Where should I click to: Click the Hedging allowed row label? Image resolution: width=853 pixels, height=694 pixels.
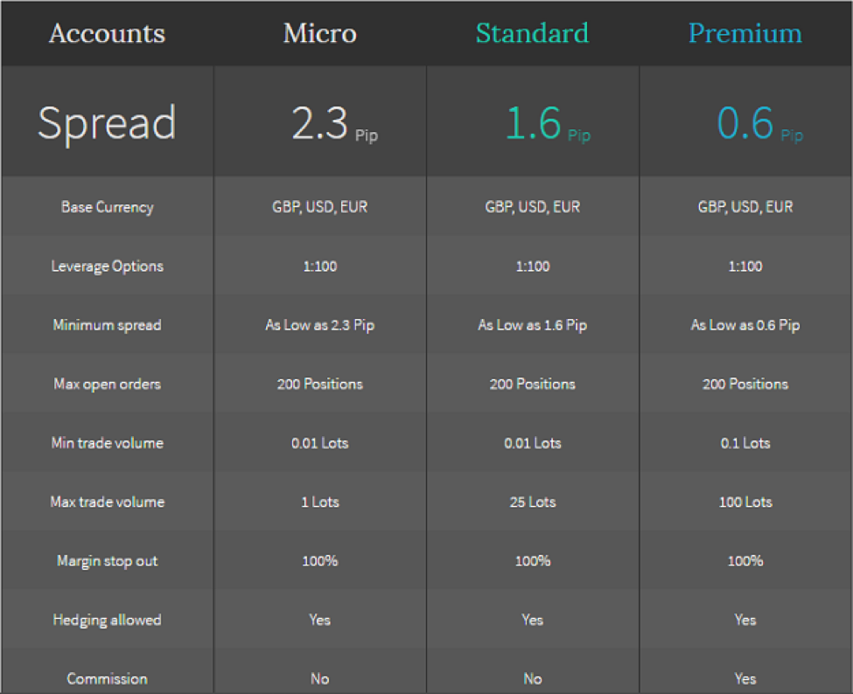(x=107, y=620)
